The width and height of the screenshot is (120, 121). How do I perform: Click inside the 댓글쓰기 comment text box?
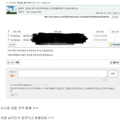[62, 74]
